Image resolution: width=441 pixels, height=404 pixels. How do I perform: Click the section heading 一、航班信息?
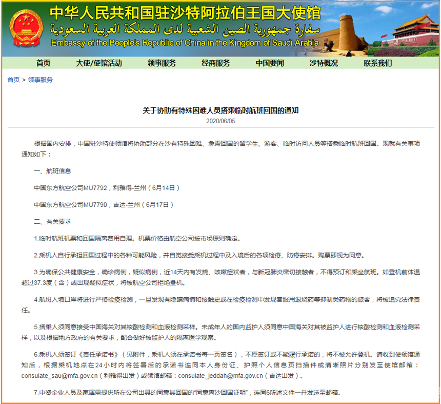click(x=53, y=171)
